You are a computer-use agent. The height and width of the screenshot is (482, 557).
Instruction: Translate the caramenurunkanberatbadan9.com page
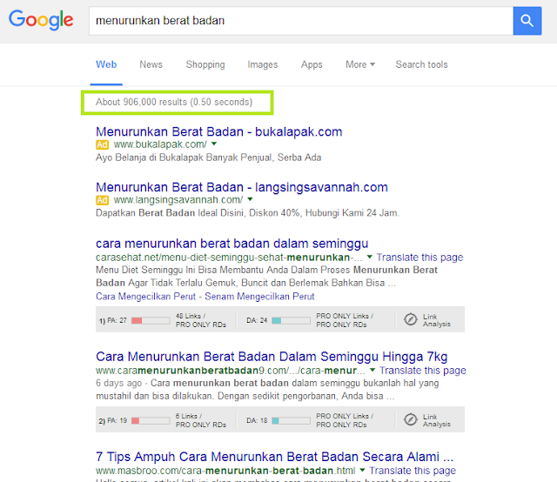(423, 370)
